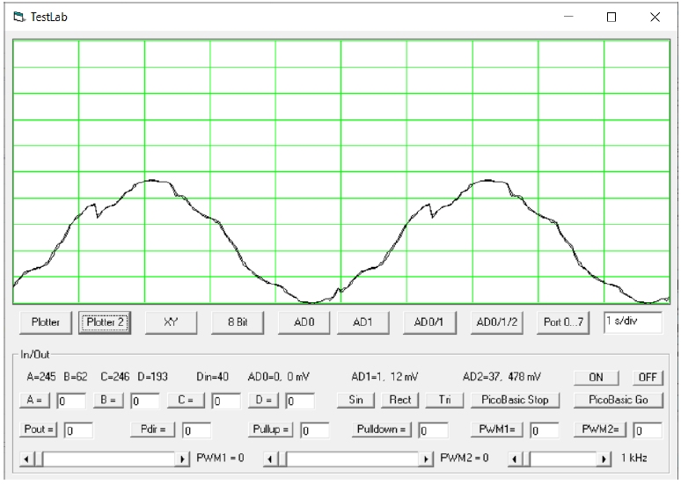Select the Plotter 2 mode button

(x=104, y=322)
